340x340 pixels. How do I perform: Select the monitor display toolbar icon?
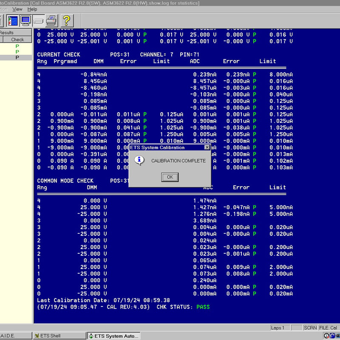(25, 20)
